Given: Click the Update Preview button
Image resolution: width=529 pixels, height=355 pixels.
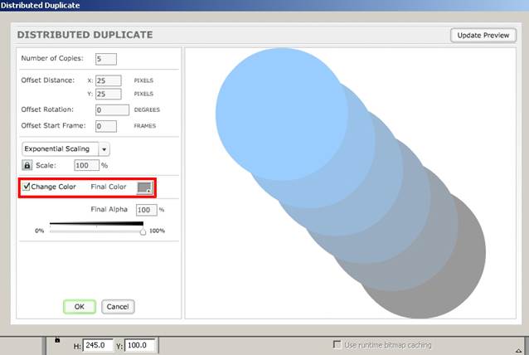Looking at the screenshot, I should pos(483,35).
